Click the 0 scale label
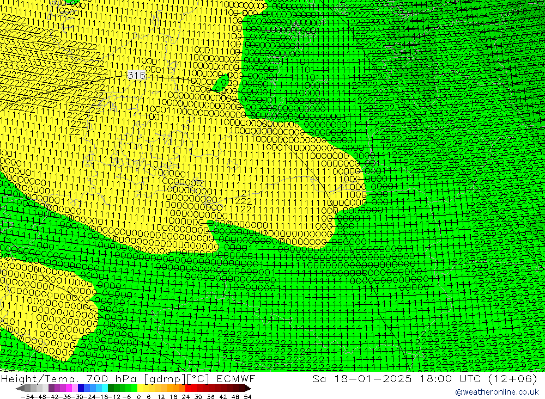 [138, 397]
